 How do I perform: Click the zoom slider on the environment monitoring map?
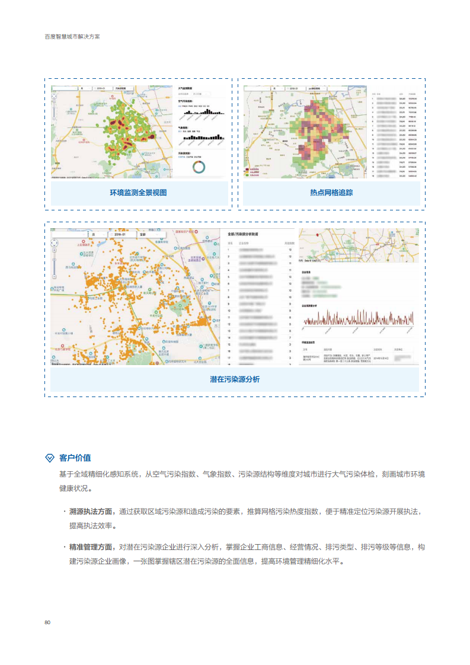point(54,110)
